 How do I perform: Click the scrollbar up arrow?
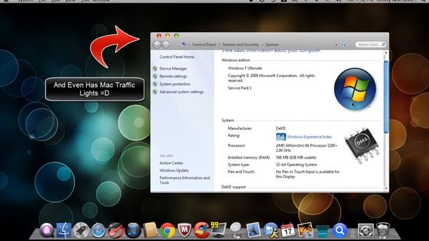[386, 52]
